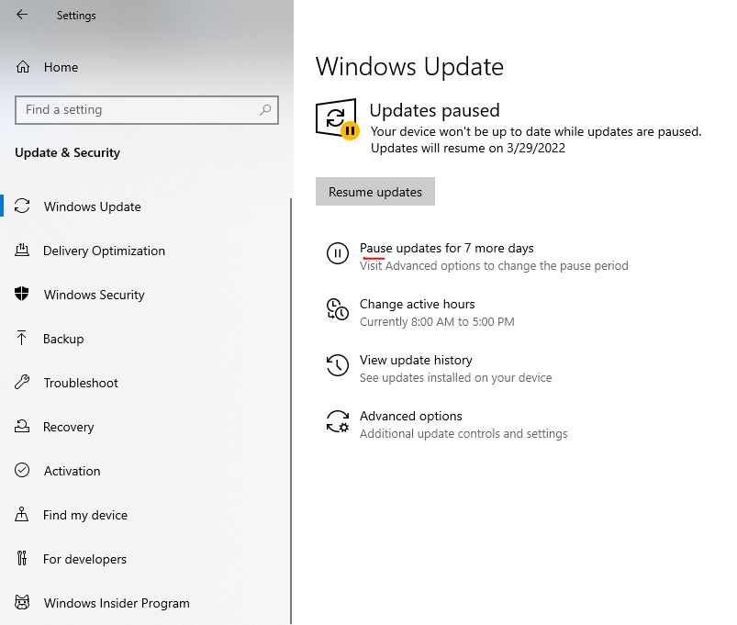Click the Troubleshoot wrench icon
Image resolution: width=737 pixels, height=625 pixels.
22,382
